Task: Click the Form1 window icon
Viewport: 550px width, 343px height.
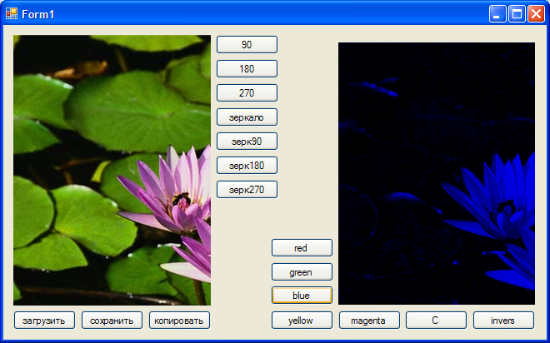Action: point(11,13)
